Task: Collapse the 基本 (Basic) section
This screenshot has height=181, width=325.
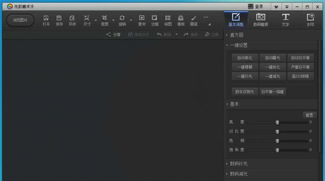Action: [227, 104]
